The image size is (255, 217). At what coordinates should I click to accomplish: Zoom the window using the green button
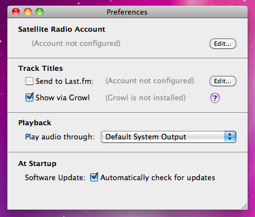click(40, 12)
